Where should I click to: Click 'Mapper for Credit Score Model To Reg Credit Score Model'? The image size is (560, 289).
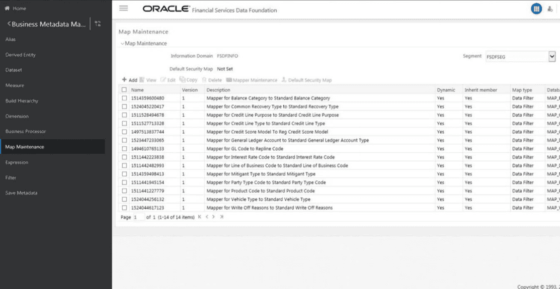(x=267, y=132)
